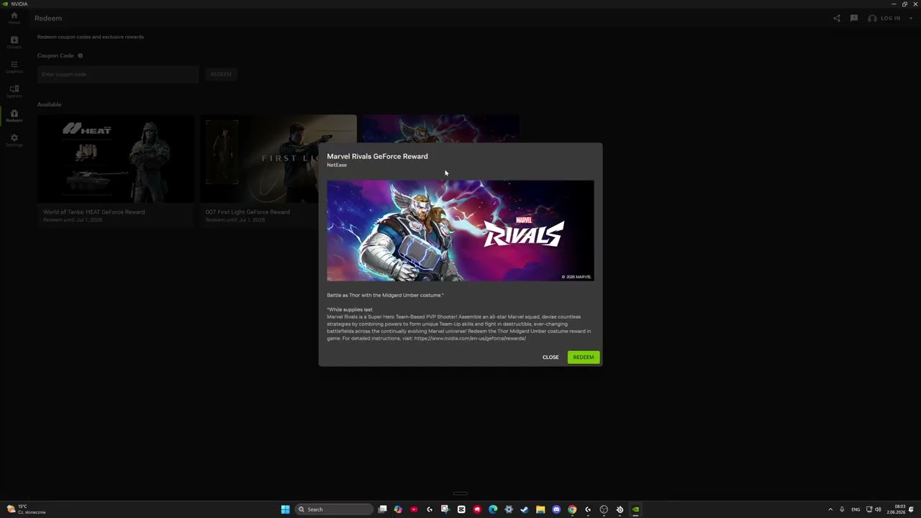
Task: Switch the ENG input language
Action: (856, 509)
